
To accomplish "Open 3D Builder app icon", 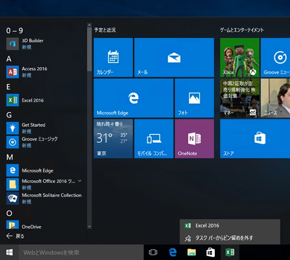I will [x=12, y=44].
